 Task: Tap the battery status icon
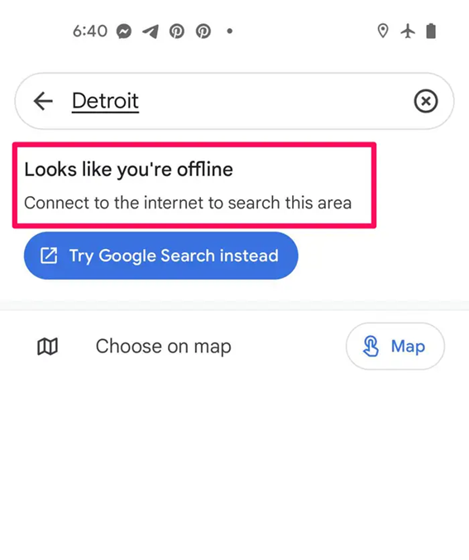[x=431, y=31]
